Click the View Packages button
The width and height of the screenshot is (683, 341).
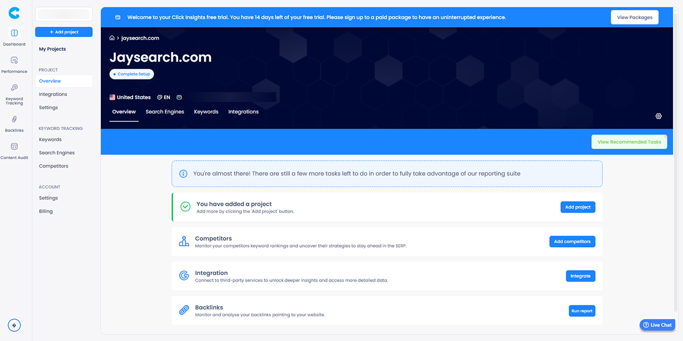[x=635, y=17]
